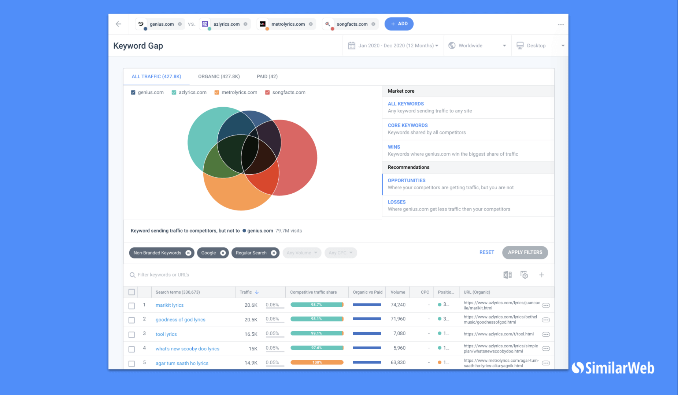Click the Desktop monitor icon
This screenshot has width=678, height=395.
(x=520, y=45)
